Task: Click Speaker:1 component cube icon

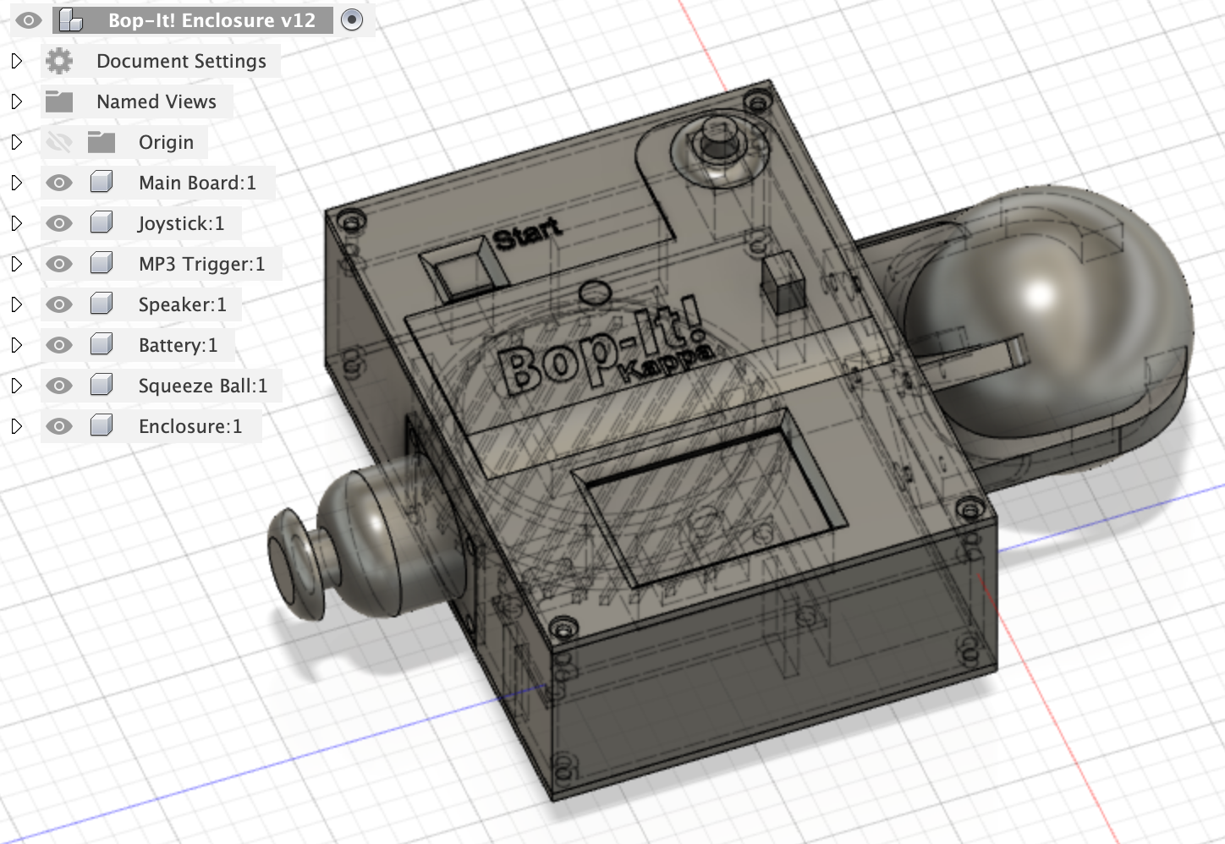Action: tap(102, 304)
